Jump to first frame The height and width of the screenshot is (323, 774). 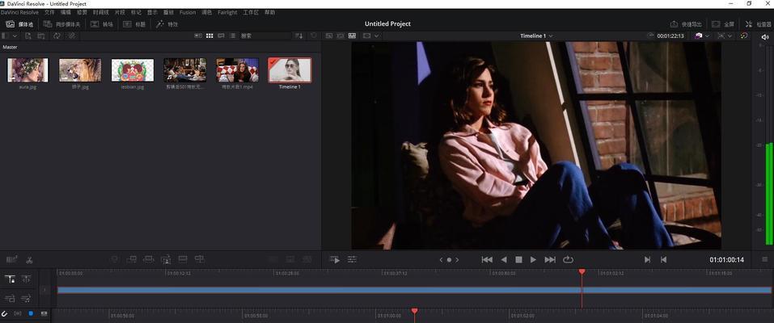[487, 259]
